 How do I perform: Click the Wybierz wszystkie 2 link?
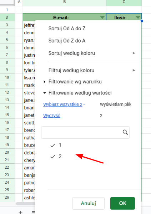pyautogui.click(x=63, y=105)
